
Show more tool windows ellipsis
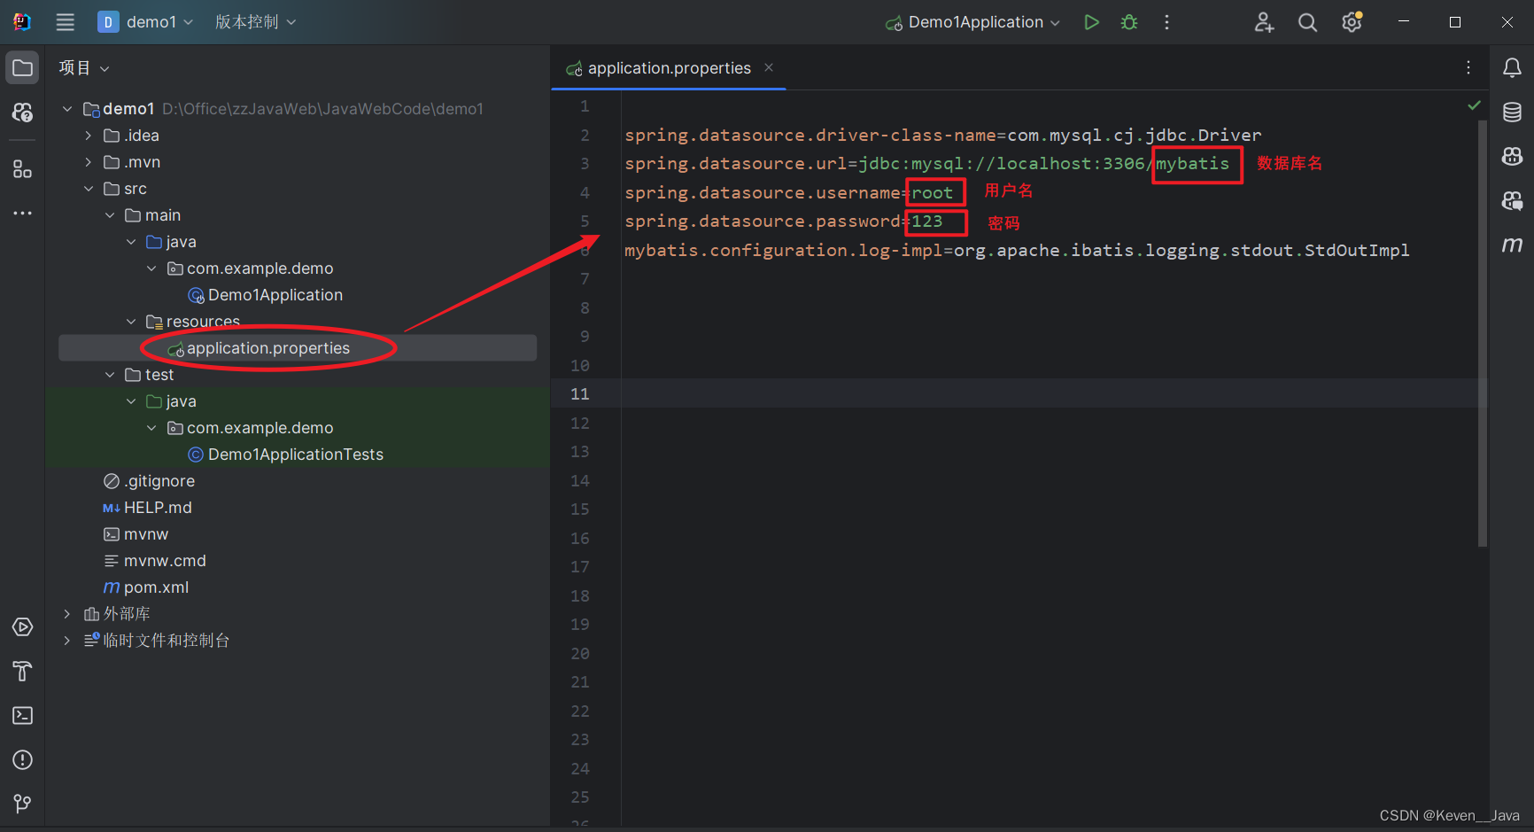23,214
